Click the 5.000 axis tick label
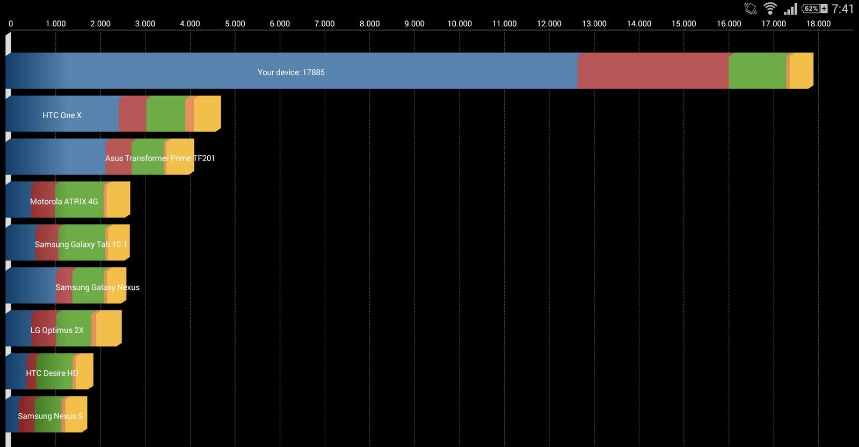Screen dimensions: 859x447 (235, 24)
